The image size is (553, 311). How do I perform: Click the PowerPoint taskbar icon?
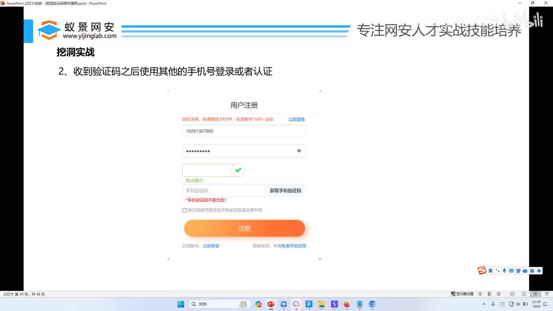pyautogui.click(x=271, y=304)
